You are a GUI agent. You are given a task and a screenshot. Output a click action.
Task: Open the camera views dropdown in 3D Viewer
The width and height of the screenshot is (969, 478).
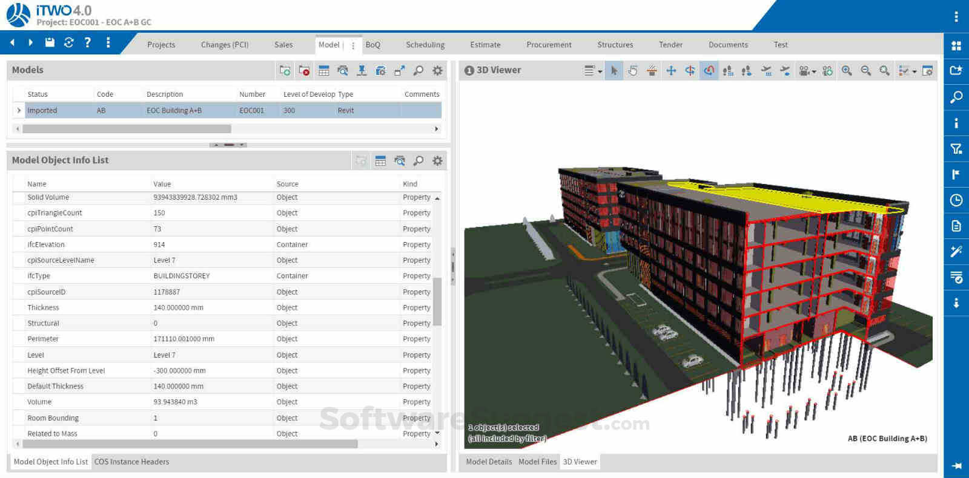[807, 71]
